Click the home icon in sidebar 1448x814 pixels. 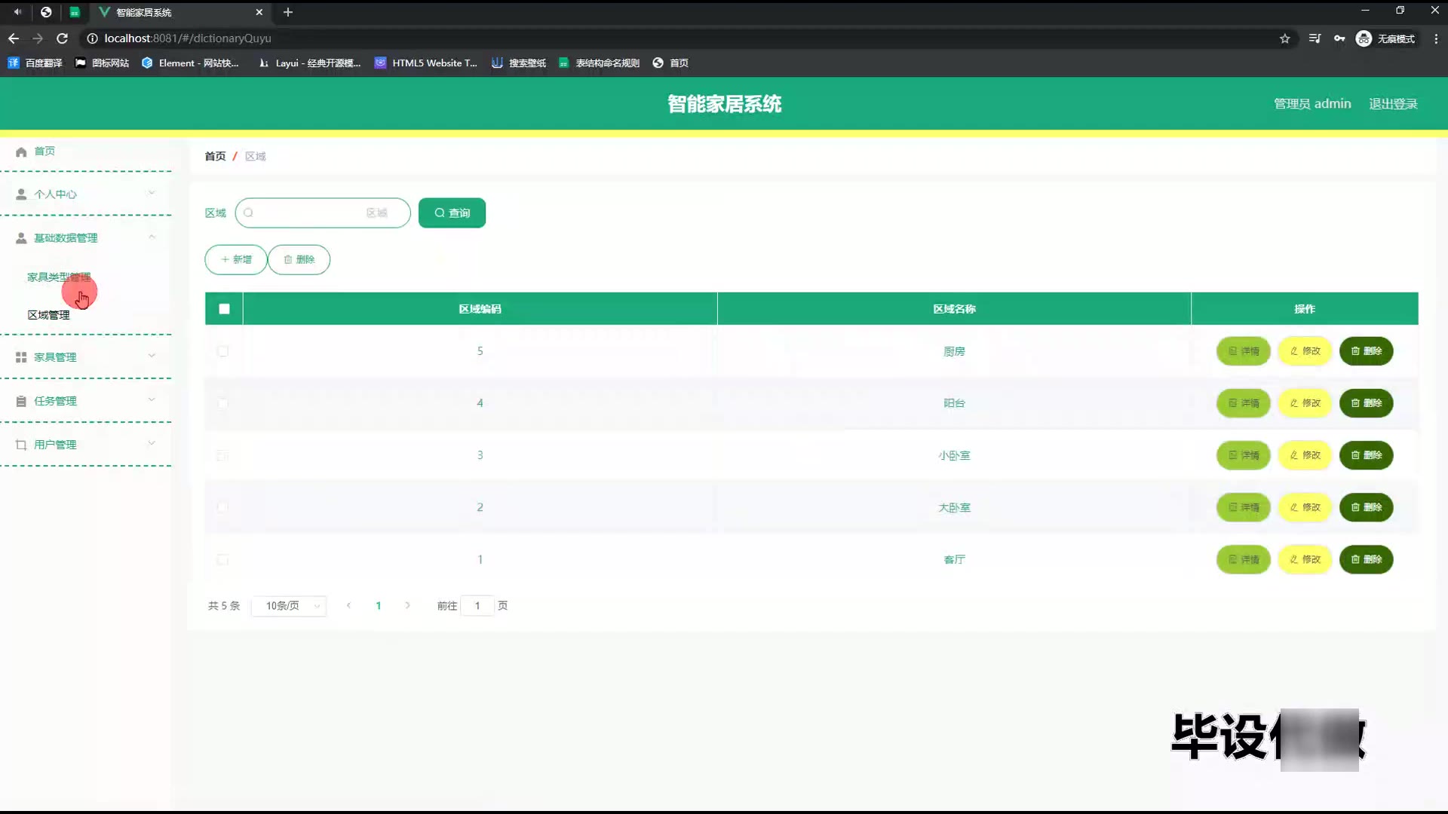21,151
